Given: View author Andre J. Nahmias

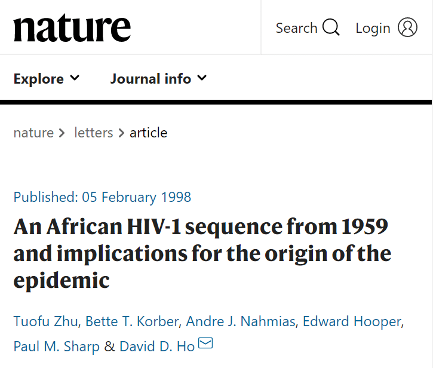Looking at the screenshot, I should (x=241, y=321).
